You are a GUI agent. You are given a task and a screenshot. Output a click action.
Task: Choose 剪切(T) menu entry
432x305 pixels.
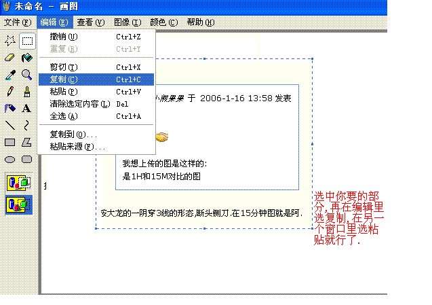(x=96, y=67)
